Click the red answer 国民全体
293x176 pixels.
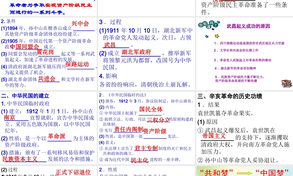tap(151, 109)
